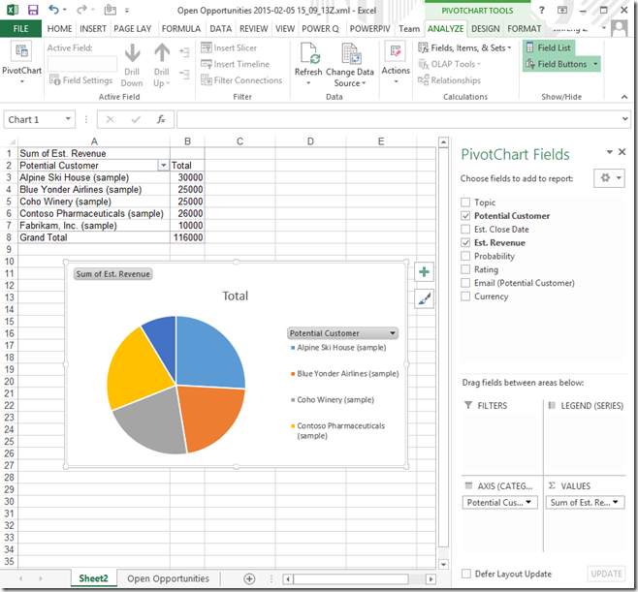Open PivotChart Fields pane options arrow
The height and width of the screenshot is (592, 638).
click(609, 152)
